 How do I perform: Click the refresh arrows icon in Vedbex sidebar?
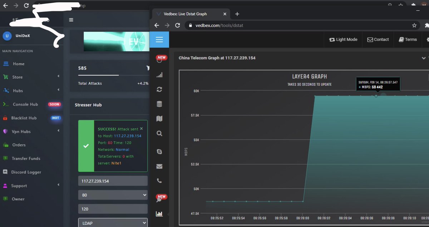click(x=159, y=90)
